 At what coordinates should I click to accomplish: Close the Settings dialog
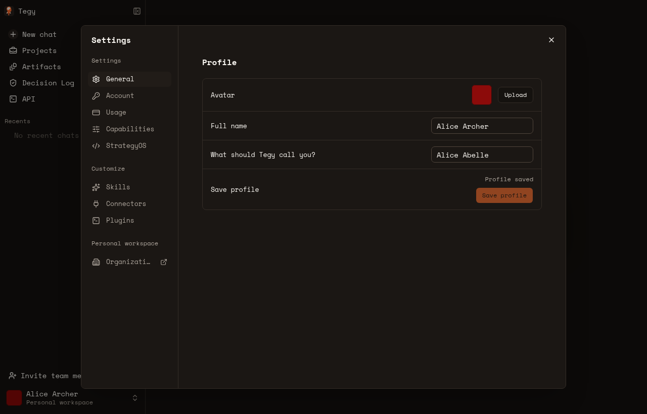[x=551, y=40]
